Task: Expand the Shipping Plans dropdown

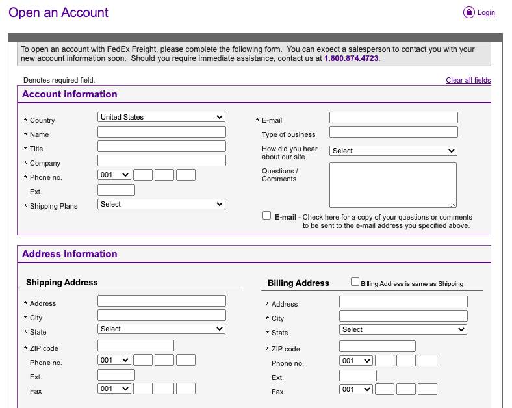Action: (x=161, y=205)
